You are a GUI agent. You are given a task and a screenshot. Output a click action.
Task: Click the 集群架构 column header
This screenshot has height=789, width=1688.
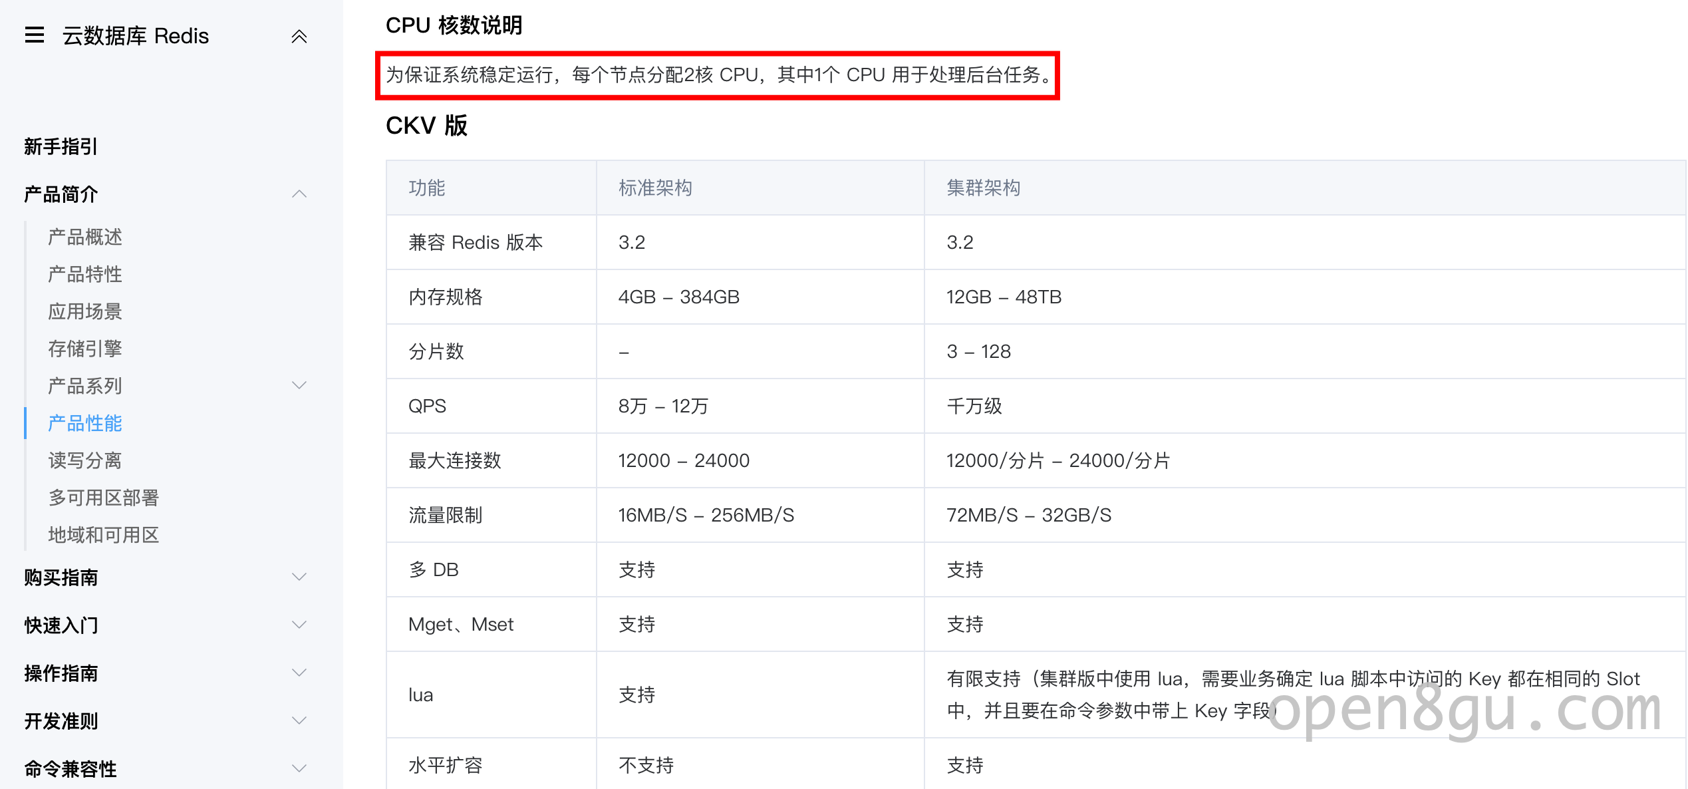click(984, 188)
